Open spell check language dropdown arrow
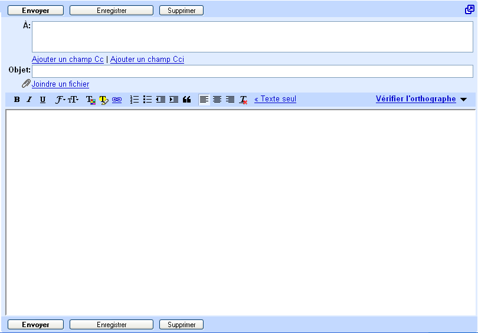Image resolution: width=478 pixels, height=333 pixels. coord(464,100)
